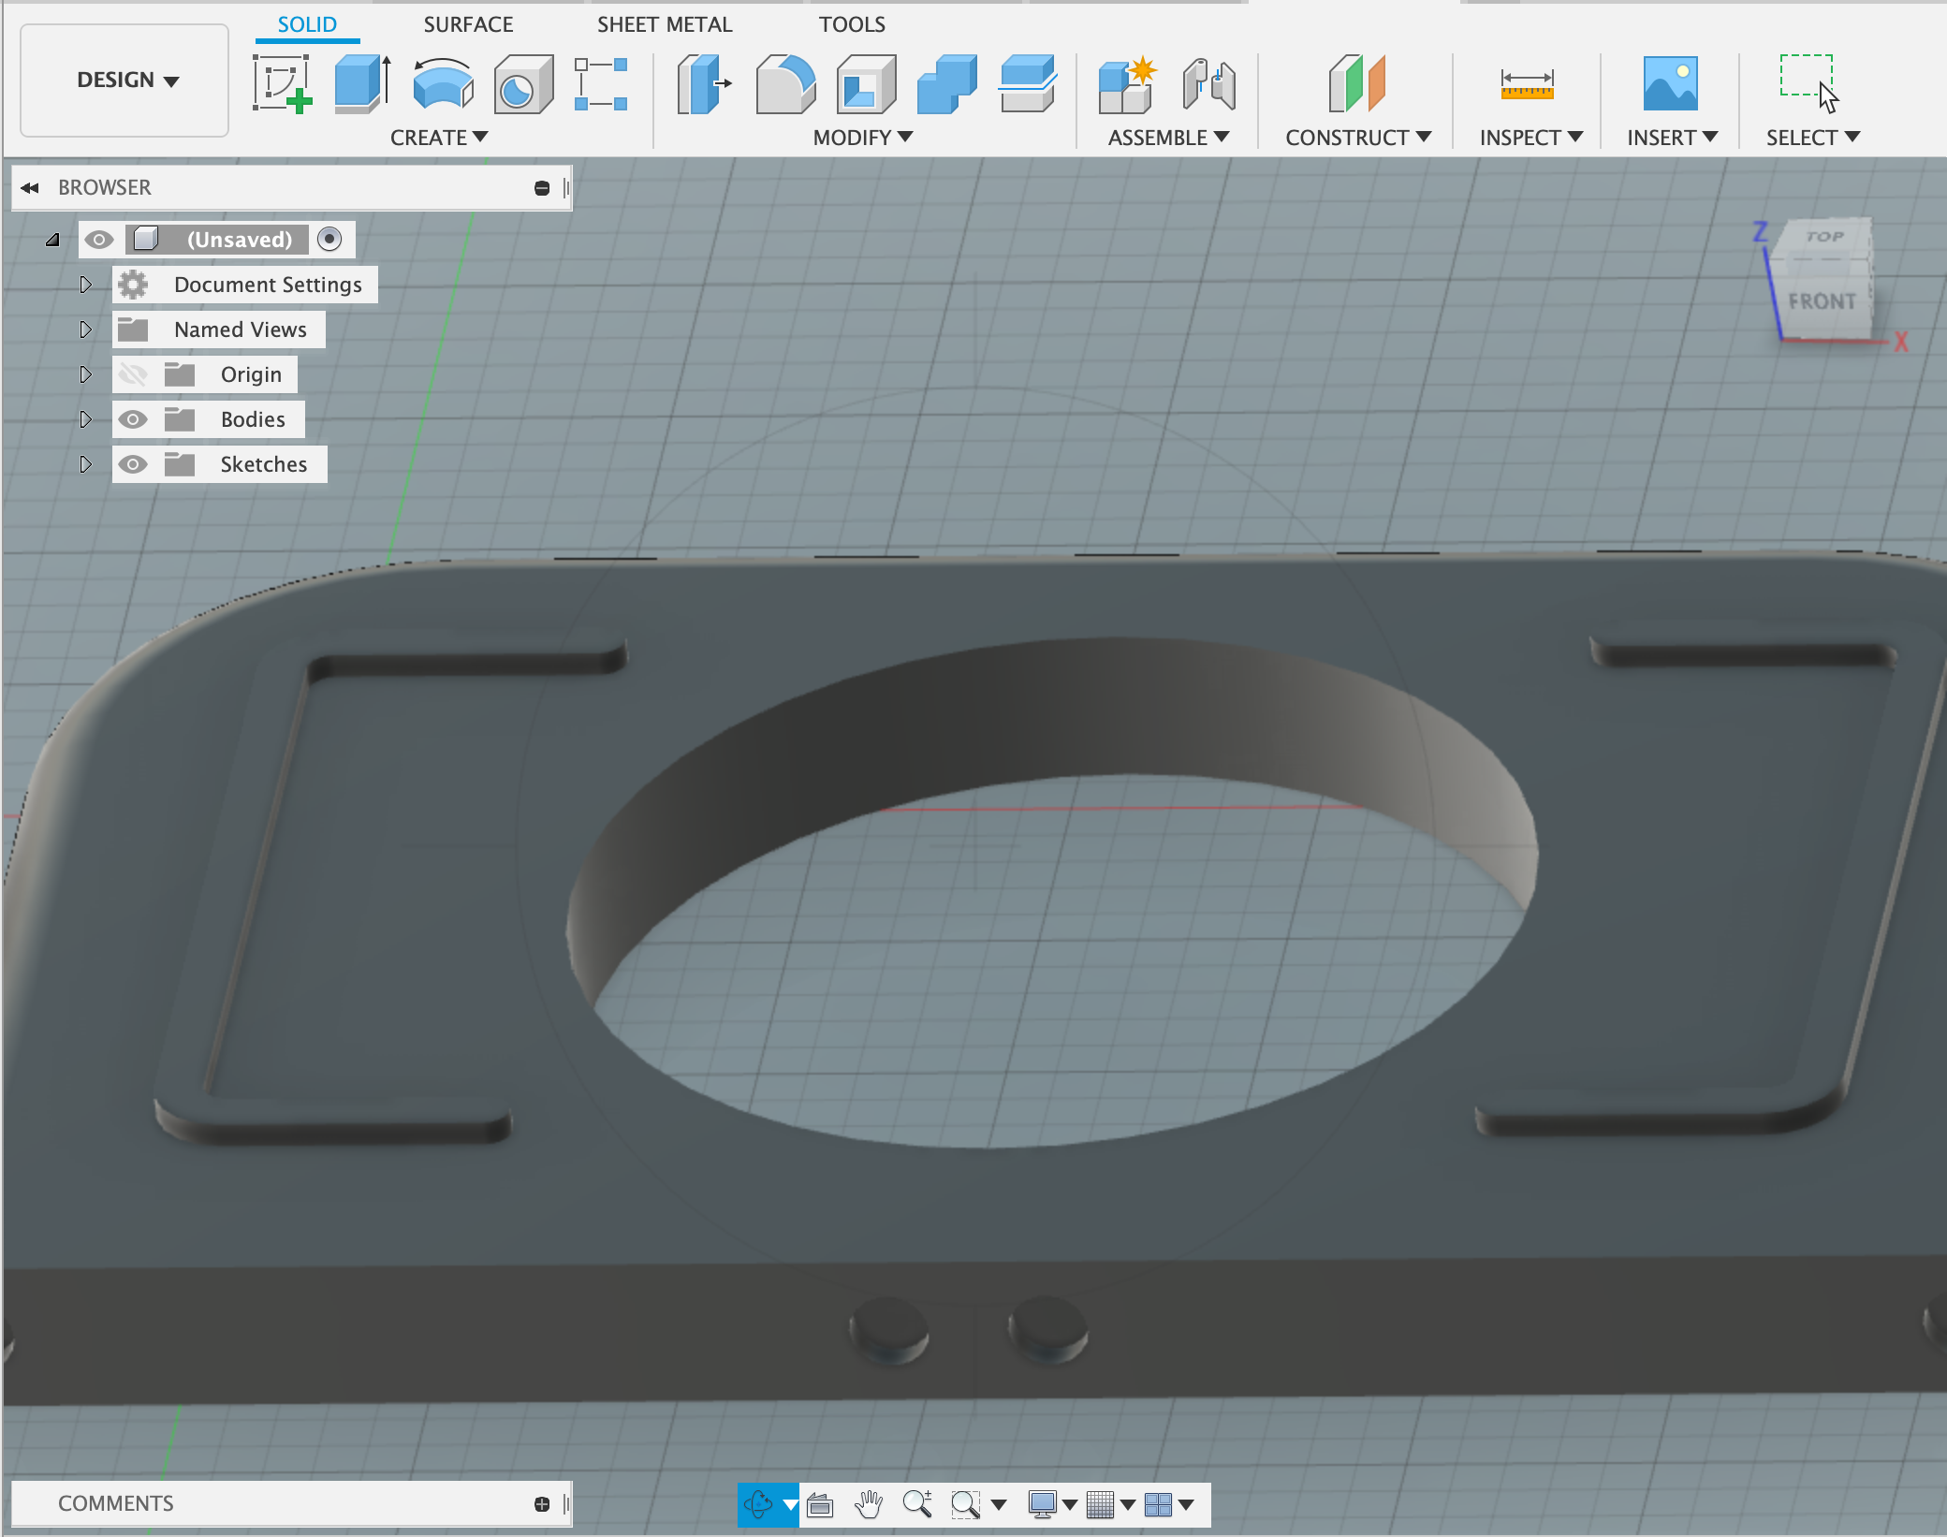Screen dimensions: 1947x1537
Task: Toggle visibility of Sketches folder
Action: pyautogui.click(x=135, y=462)
